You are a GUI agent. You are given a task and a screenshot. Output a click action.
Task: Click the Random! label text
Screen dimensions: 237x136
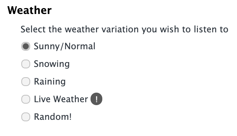coord(53,117)
